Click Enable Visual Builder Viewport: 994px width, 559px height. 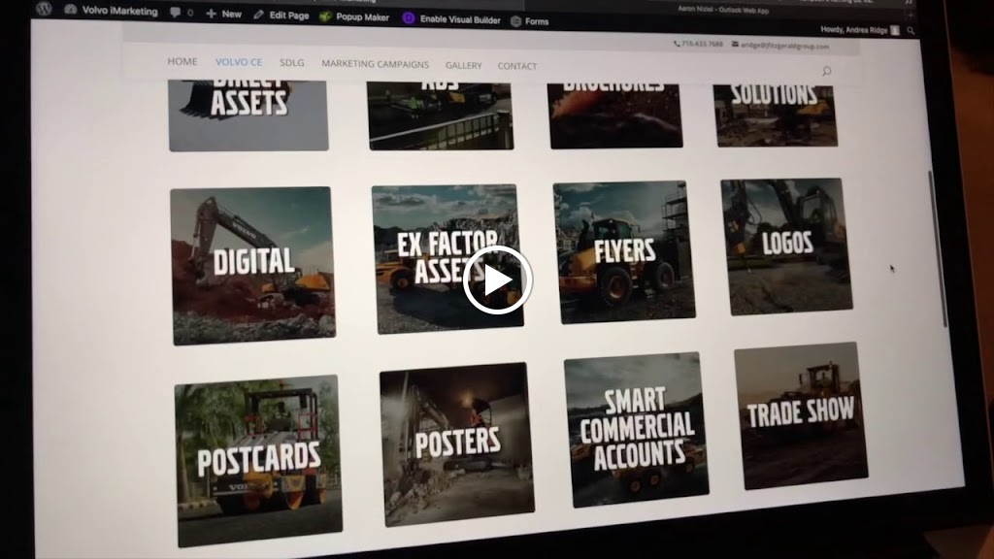point(451,19)
